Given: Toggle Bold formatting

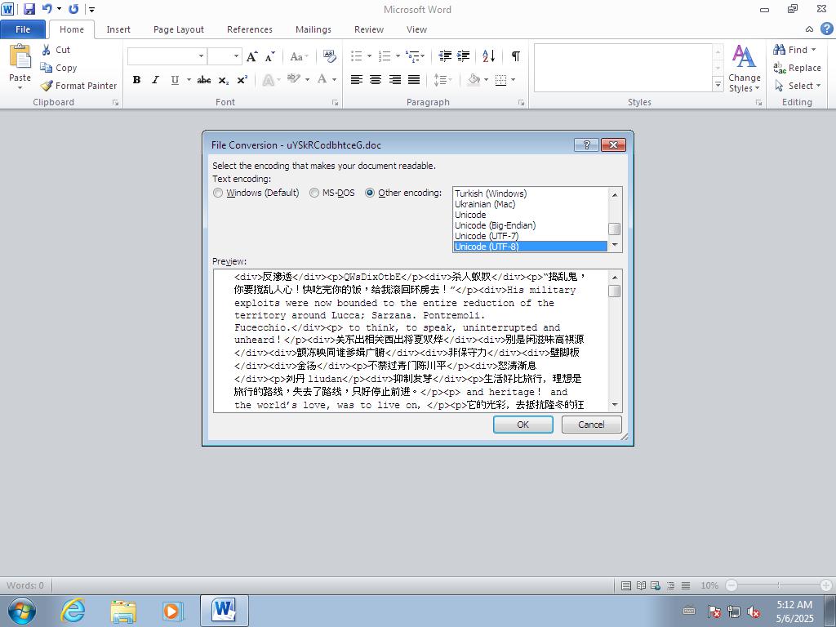Looking at the screenshot, I should pos(137,80).
